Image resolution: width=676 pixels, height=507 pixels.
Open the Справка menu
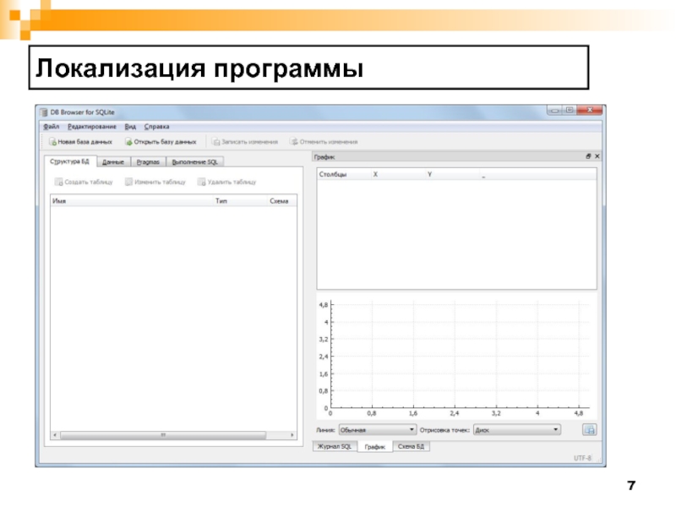pyautogui.click(x=156, y=126)
